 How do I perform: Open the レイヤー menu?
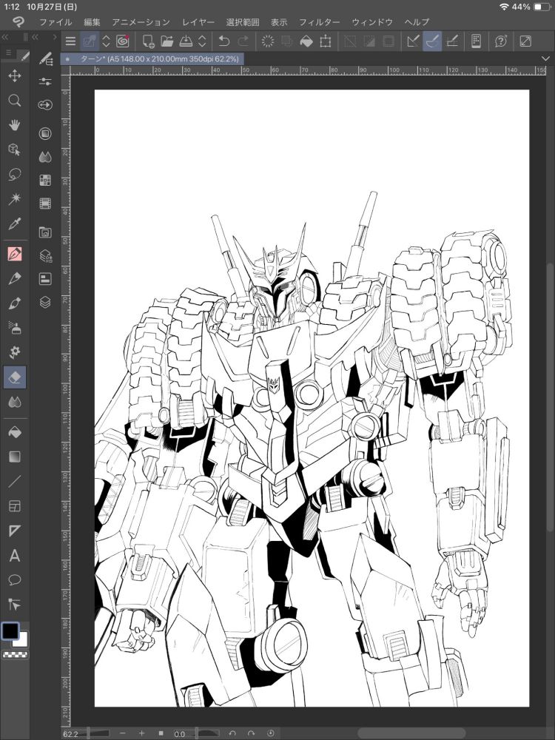(198, 21)
